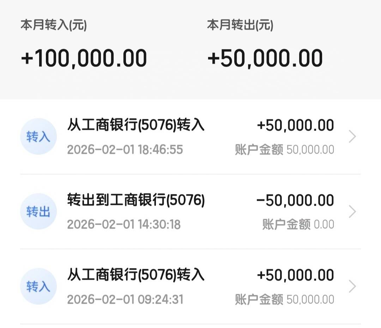The width and height of the screenshot is (381, 328).
Task: Click the +100,000.00 monthly incoming total
Action: tap(84, 58)
